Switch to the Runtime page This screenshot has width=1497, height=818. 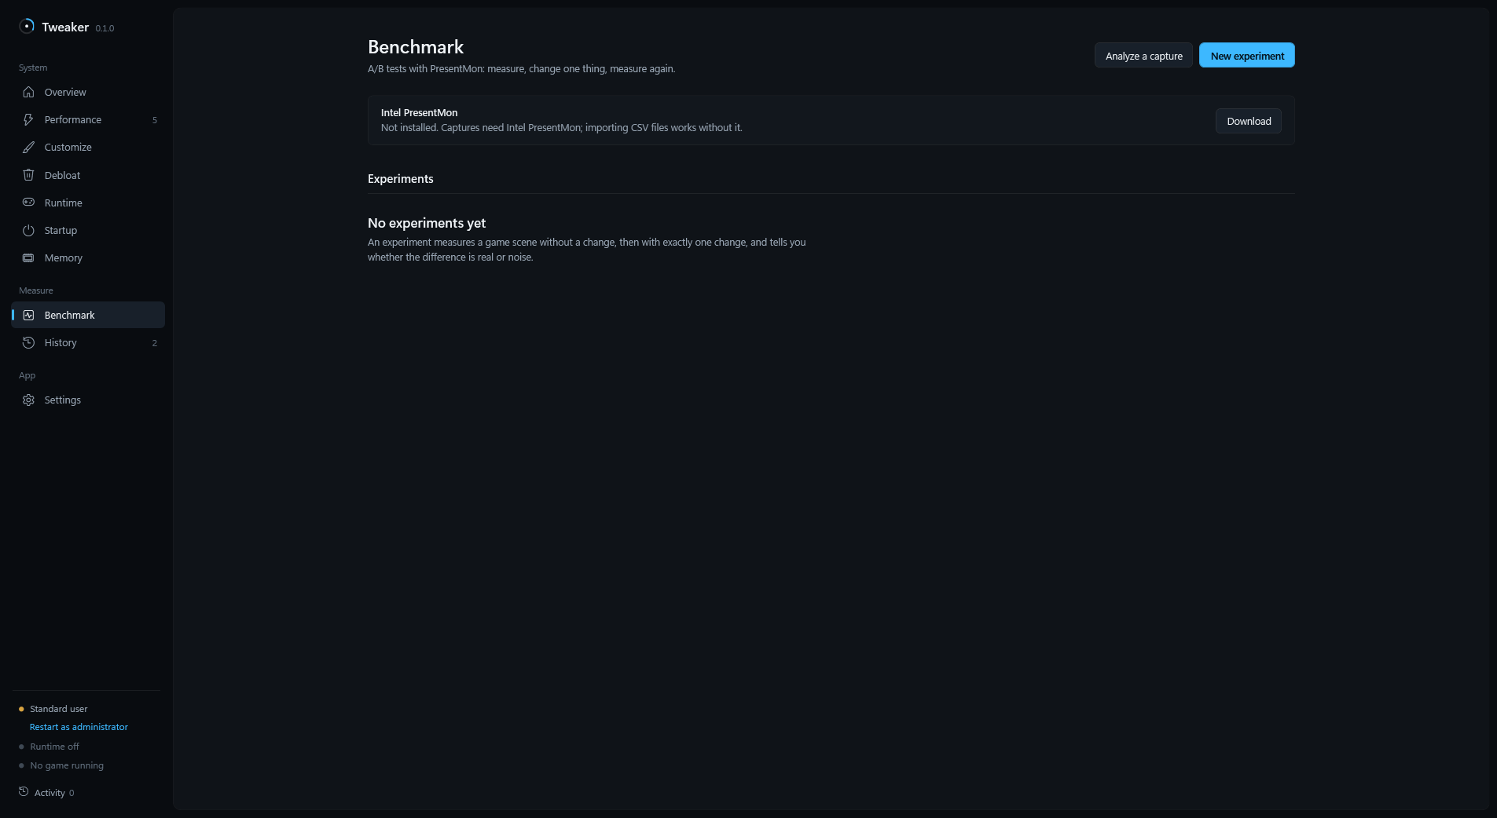click(88, 203)
